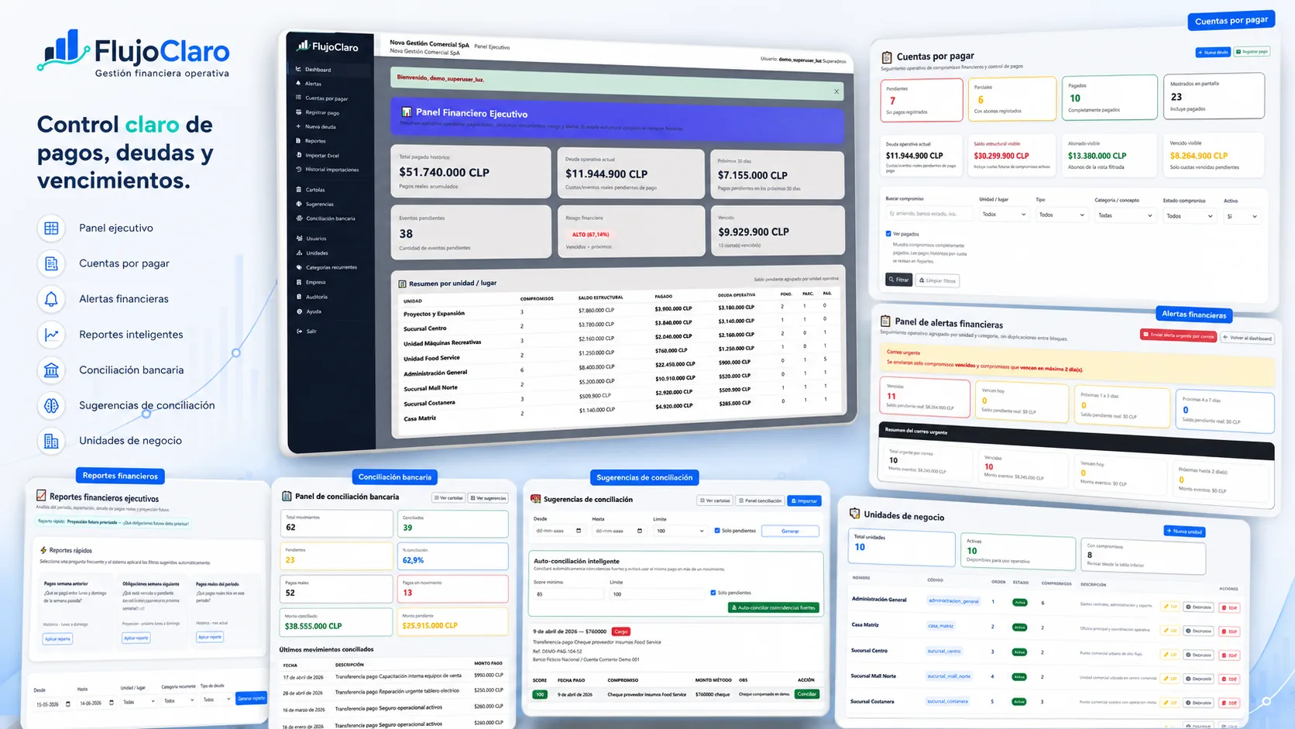Click the Score mínimo input field
This screenshot has width=1295, height=729.
(568, 594)
